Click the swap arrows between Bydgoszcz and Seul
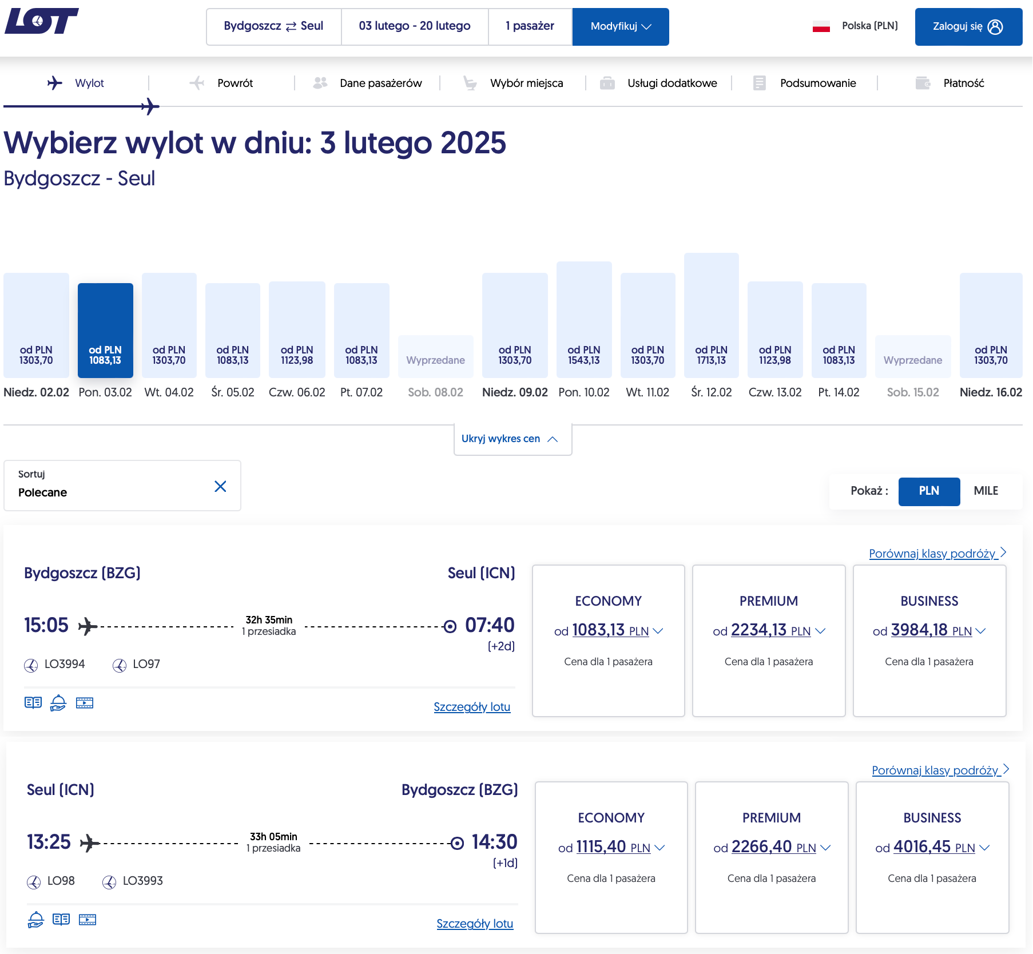The image size is (1033, 954). [291, 26]
